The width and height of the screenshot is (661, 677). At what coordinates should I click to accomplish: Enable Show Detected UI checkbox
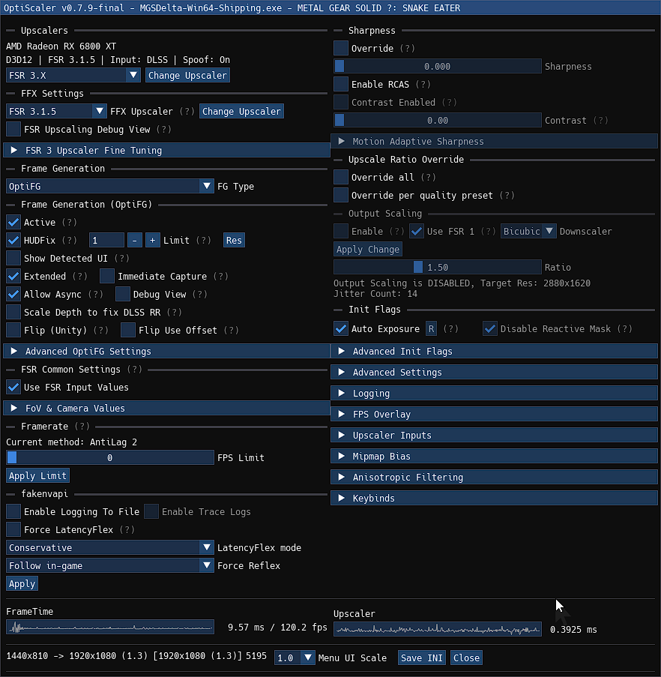[13, 258]
